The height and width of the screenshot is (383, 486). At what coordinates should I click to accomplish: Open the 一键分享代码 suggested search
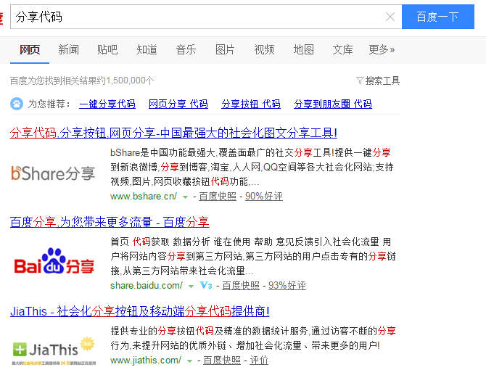tap(107, 104)
